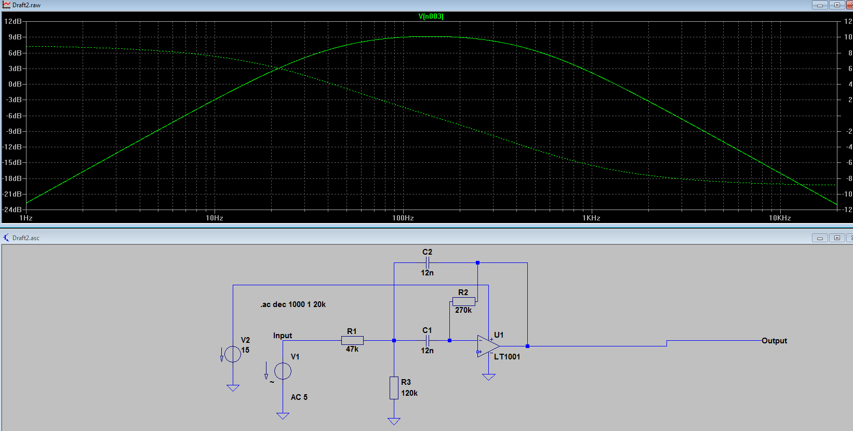Click the LT1001 model name
Image resolution: width=853 pixels, height=431 pixels.
(x=507, y=357)
